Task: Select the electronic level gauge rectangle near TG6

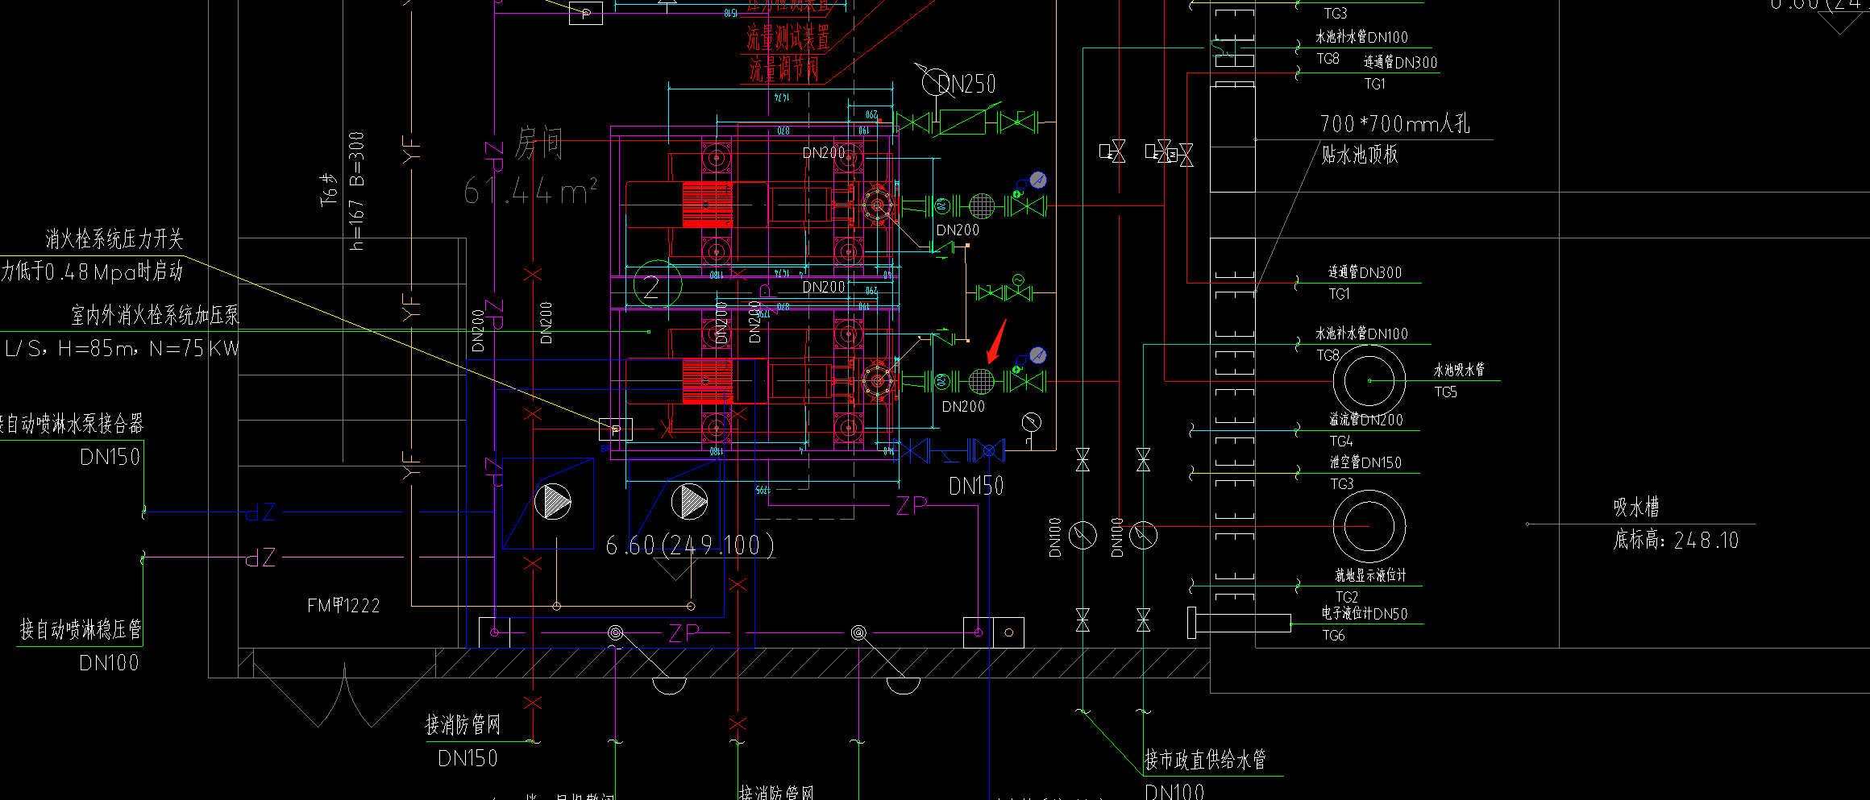Action: (x=1240, y=623)
